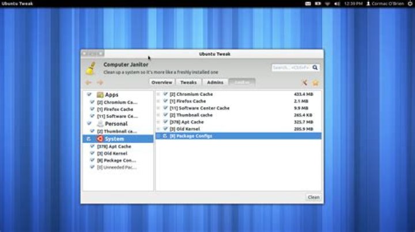Toggle the Personal category checkbox
415x232 pixels.
pyautogui.click(x=89, y=123)
